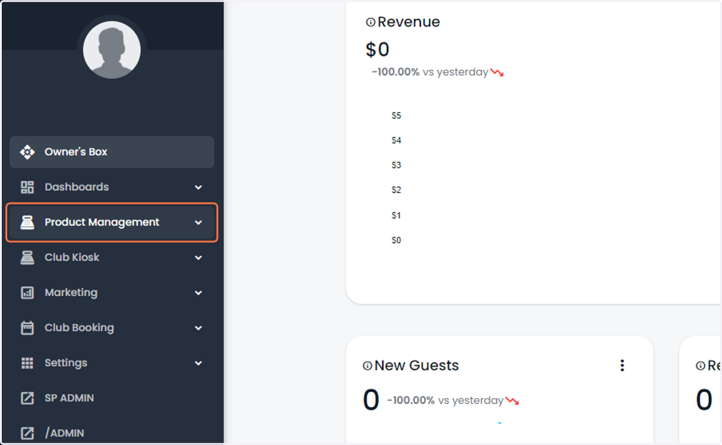
Task: Expand the Dashboards chevron
Action: point(199,188)
